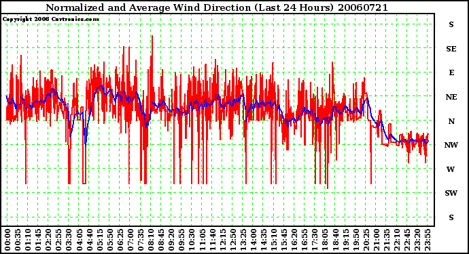Select the 19:15 time axis label
The image size is (469, 254).
click(x=346, y=240)
